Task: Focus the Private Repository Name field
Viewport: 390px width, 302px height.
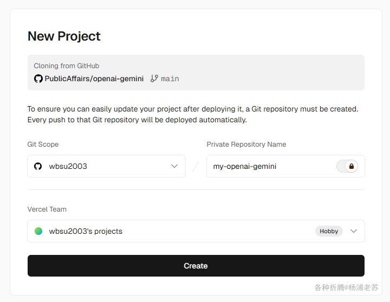Action: click(x=271, y=166)
